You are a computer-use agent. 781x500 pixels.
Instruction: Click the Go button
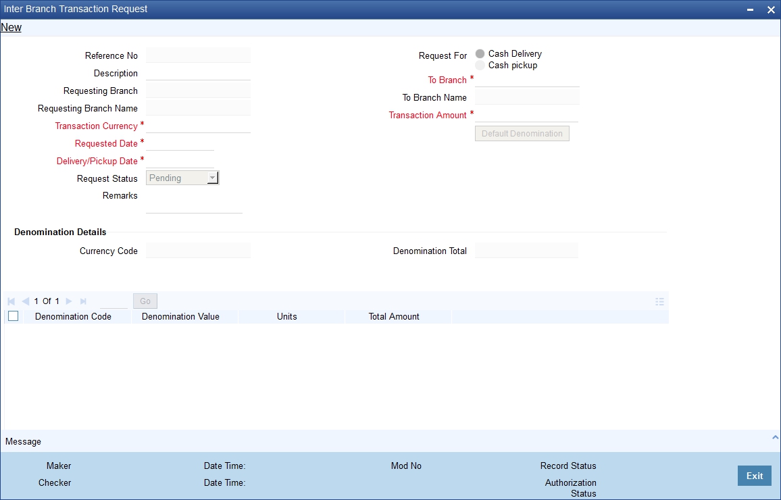pos(145,301)
